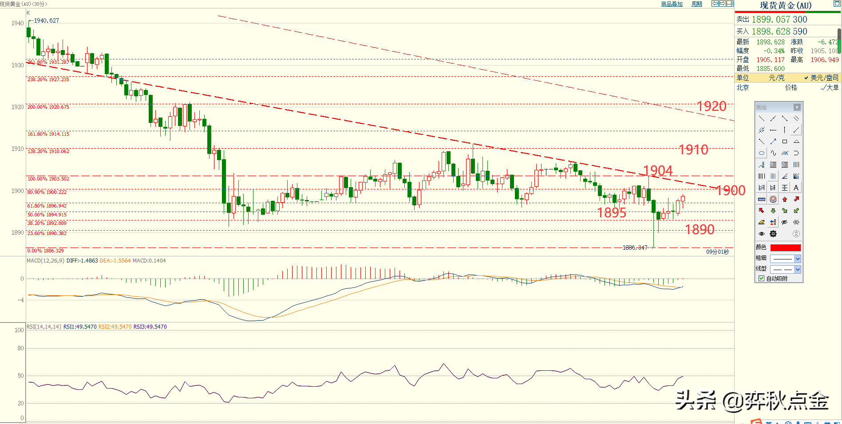Hide drawings with crossed-eye icon

(x=785, y=222)
